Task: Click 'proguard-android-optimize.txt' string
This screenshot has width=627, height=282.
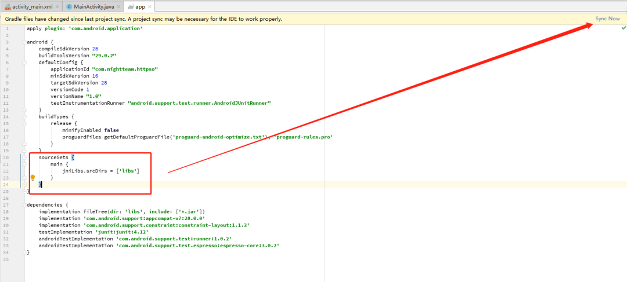Action: (219, 137)
